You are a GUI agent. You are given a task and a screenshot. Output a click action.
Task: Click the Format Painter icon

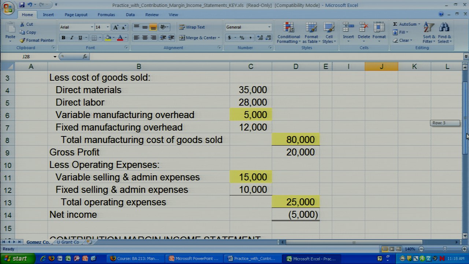[22, 40]
